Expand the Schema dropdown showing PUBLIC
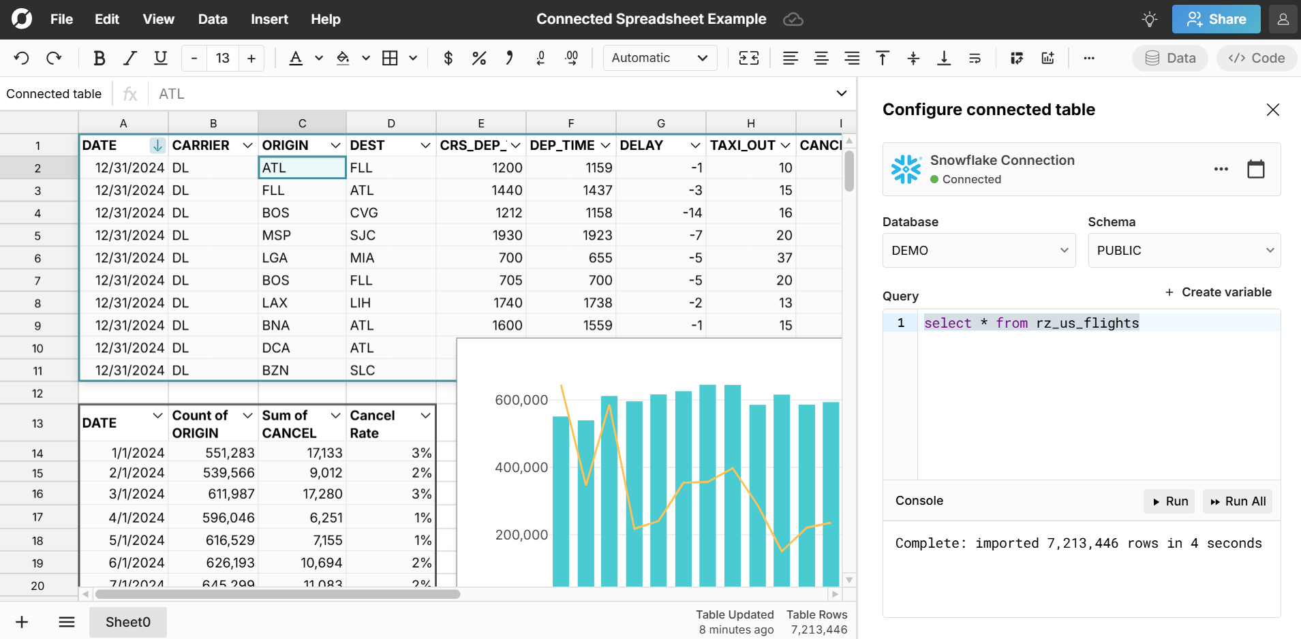This screenshot has width=1301, height=639. [x=1184, y=251]
